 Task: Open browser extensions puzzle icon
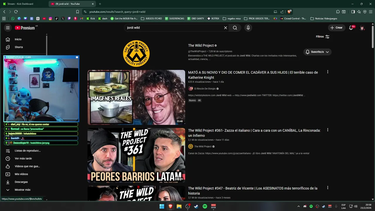pyautogui.click(x=338, y=12)
